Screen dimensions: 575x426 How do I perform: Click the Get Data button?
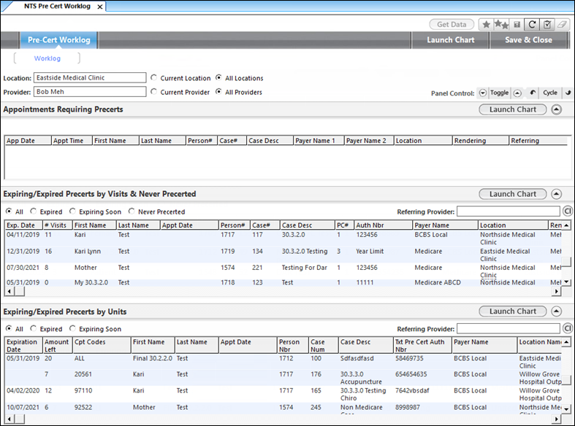pyautogui.click(x=452, y=25)
